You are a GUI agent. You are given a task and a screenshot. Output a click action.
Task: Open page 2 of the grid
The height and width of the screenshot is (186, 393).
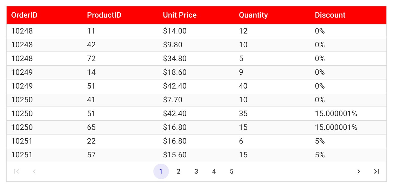pos(179,171)
